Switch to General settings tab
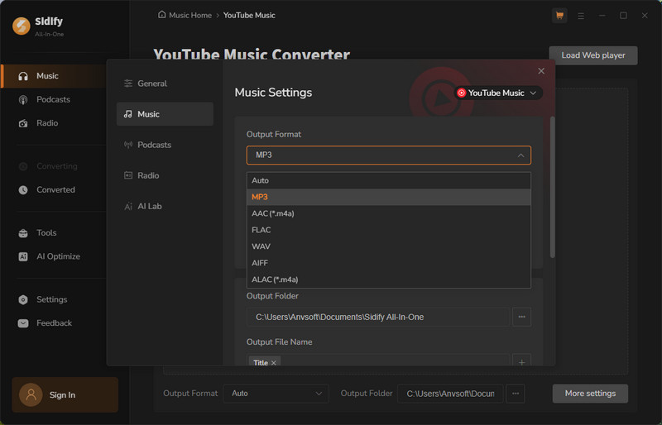 pyautogui.click(x=165, y=84)
